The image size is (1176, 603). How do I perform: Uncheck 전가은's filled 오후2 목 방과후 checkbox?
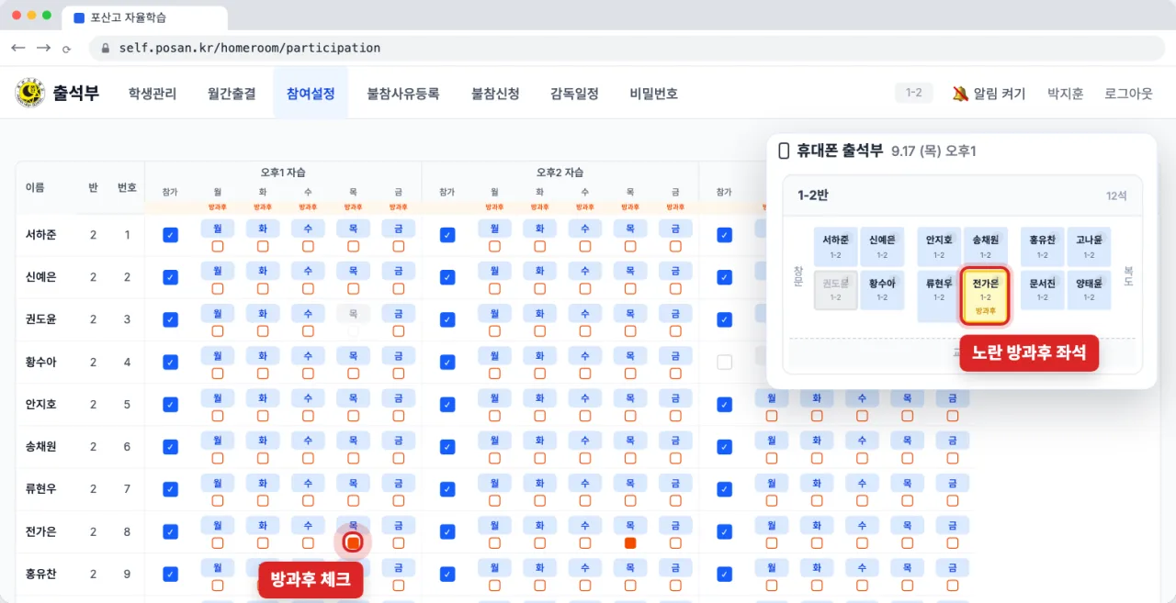coord(630,543)
